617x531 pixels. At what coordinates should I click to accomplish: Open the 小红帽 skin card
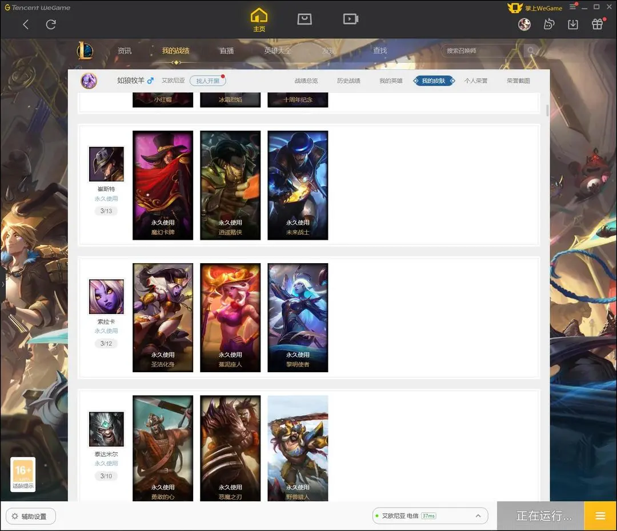click(x=163, y=100)
